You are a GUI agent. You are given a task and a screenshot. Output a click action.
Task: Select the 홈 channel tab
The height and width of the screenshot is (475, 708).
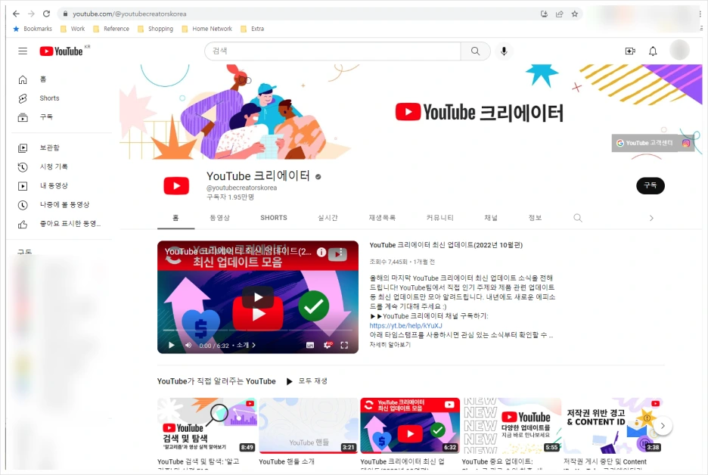pyautogui.click(x=175, y=218)
